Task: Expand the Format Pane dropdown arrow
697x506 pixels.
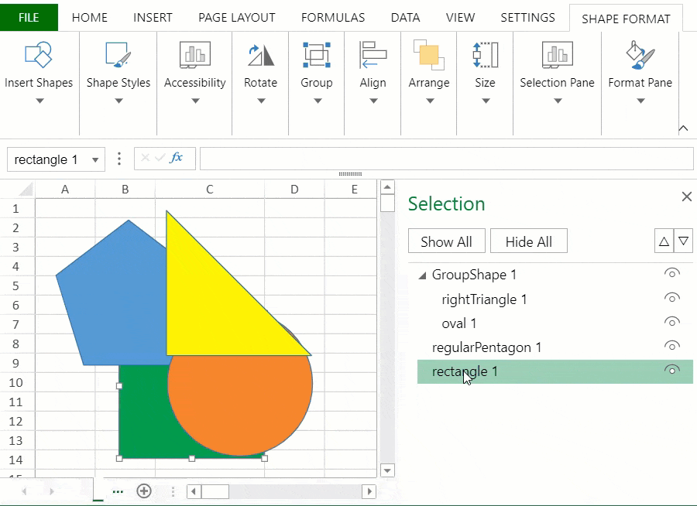Action: 640,101
